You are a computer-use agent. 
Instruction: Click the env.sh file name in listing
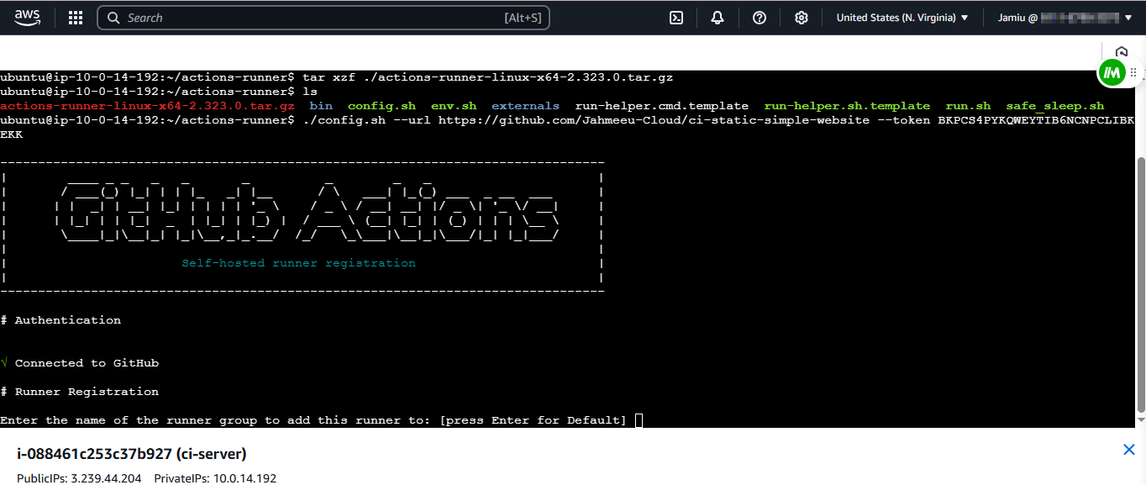coord(454,106)
